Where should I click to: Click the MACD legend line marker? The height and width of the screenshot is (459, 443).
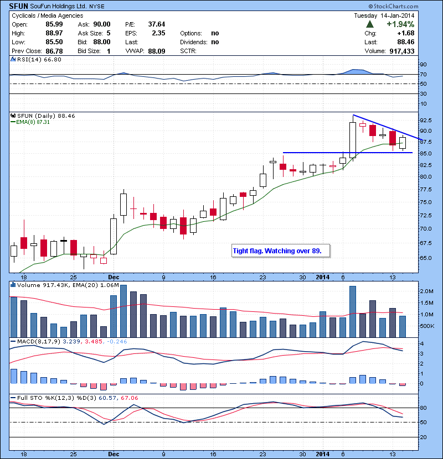(13, 342)
